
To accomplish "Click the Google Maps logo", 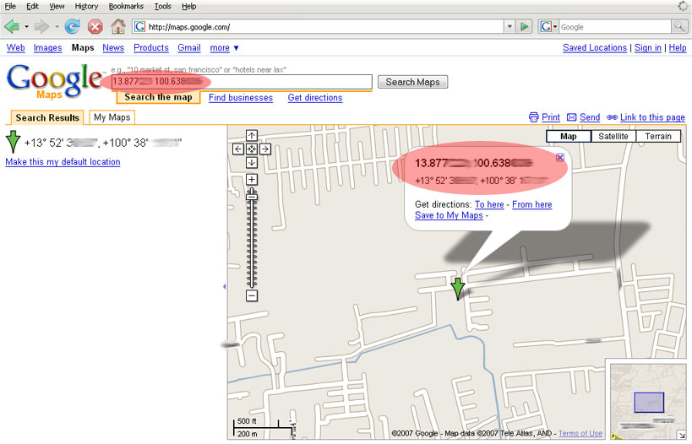I will tap(53, 81).
